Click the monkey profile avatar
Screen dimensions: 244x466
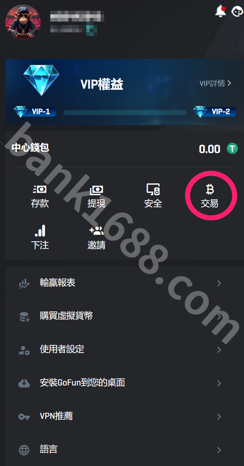pyautogui.click(x=20, y=22)
